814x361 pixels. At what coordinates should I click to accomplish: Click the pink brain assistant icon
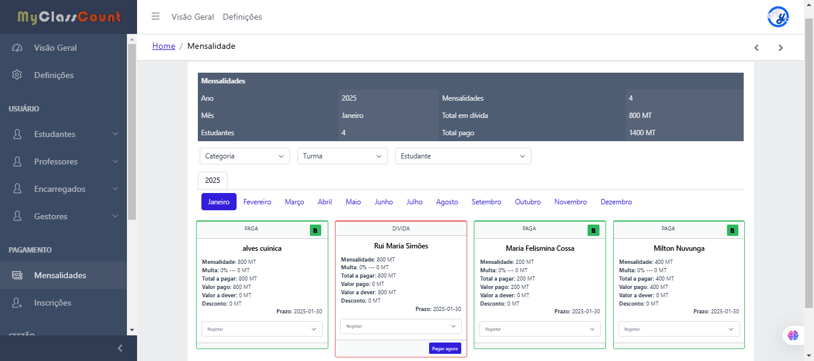(x=793, y=335)
